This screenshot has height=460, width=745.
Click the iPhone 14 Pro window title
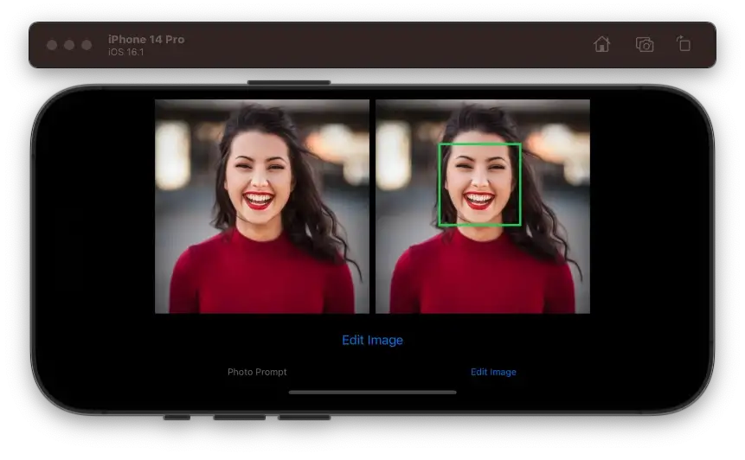click(146, 39)
